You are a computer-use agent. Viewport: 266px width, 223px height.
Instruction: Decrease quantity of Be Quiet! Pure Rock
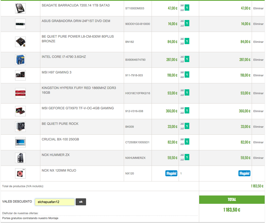(182, 129)
